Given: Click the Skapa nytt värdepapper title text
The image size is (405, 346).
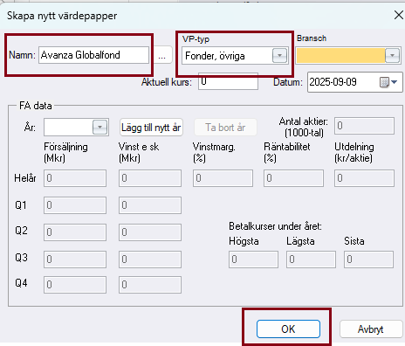Looking at the screenshot, I should tap(62, 16).
